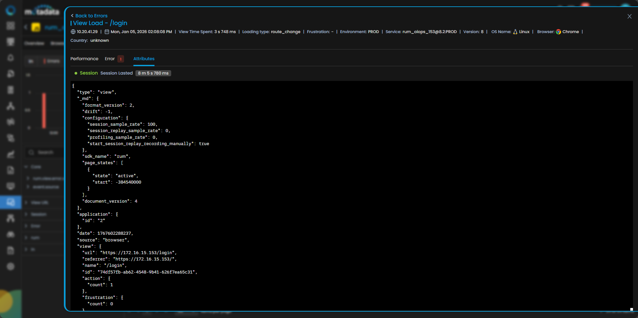Click the Back to Errors link
This screenshot has height=318, width=638.
(89, 16)
